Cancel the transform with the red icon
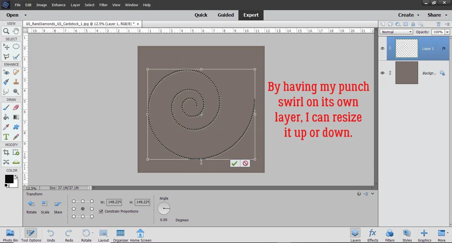The height and width of the screenshot is (243, 452). (x=245, y=163)
